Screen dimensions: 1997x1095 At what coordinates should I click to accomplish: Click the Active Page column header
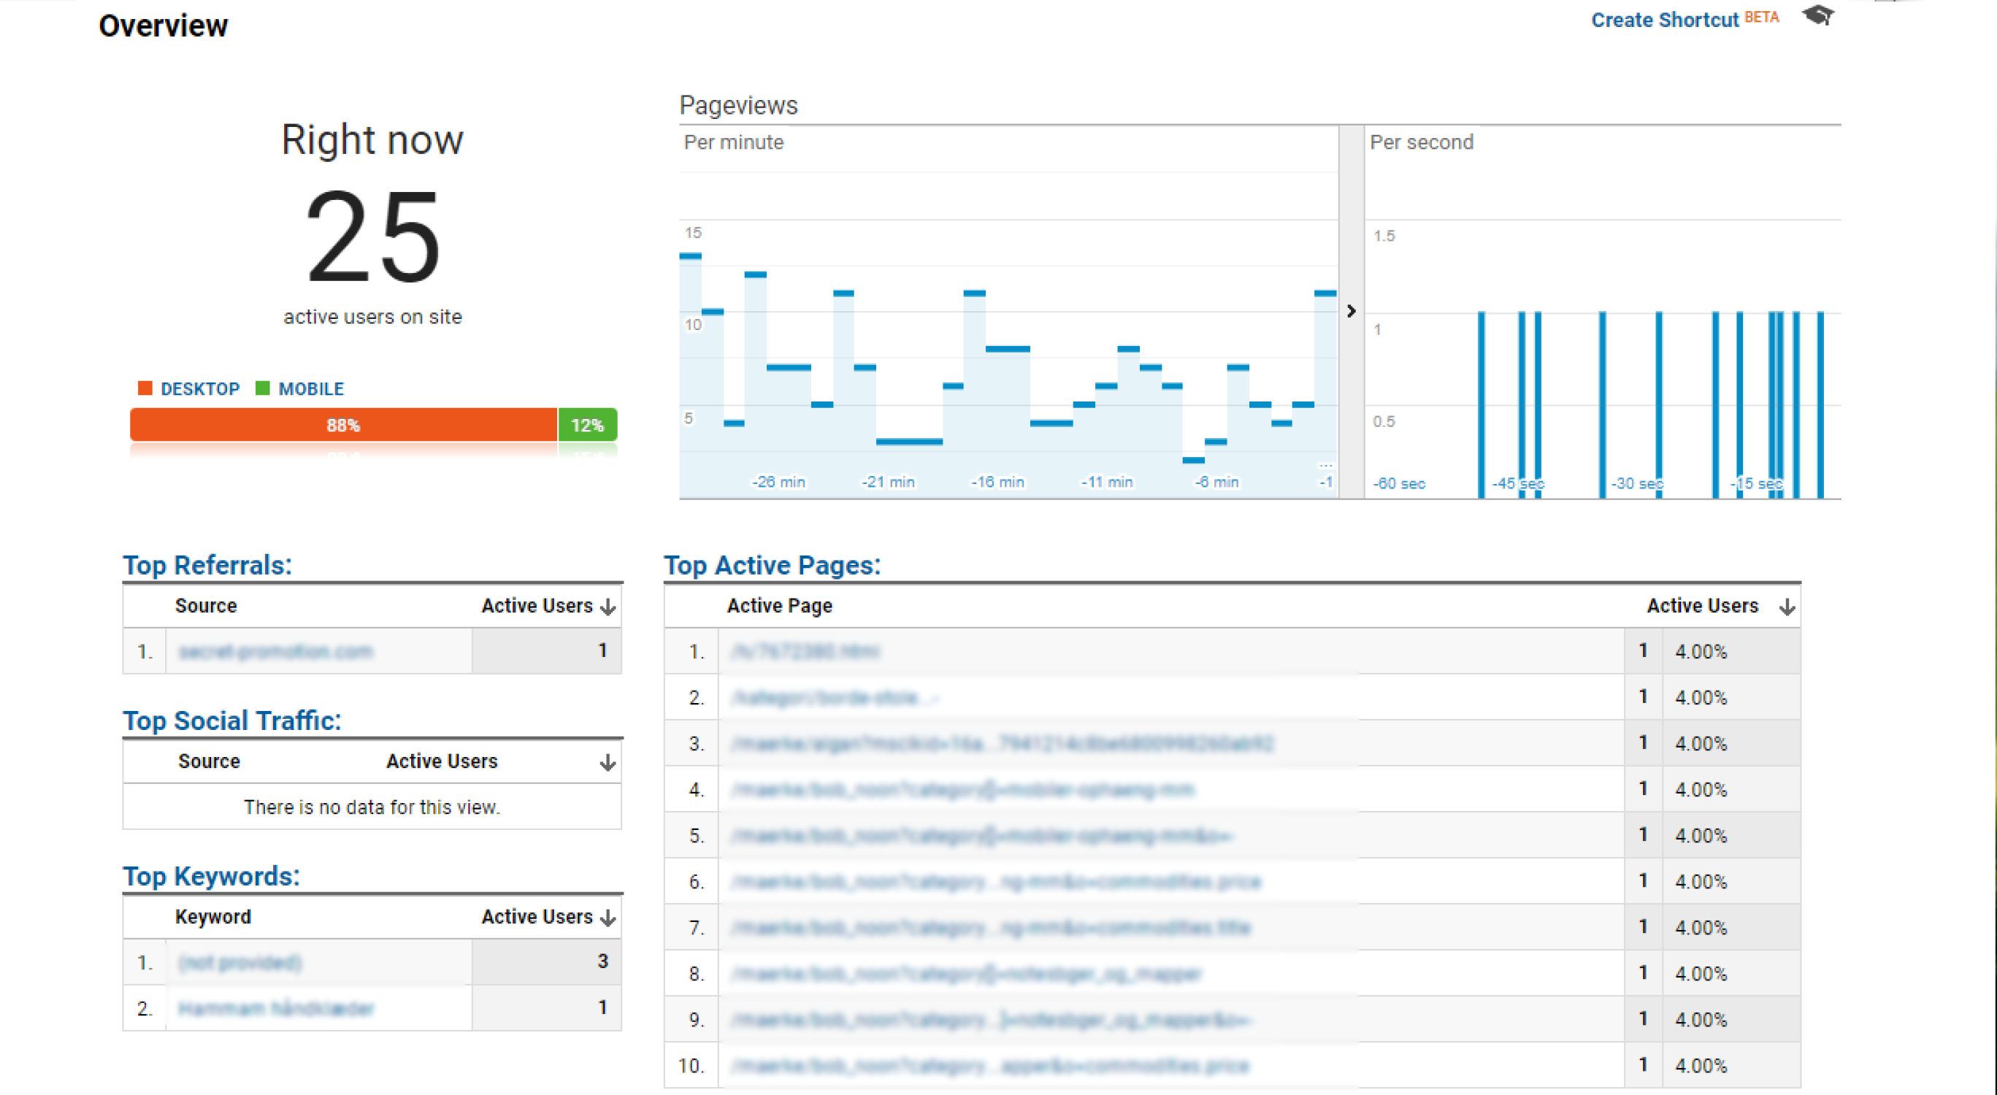tap(780, 606)
